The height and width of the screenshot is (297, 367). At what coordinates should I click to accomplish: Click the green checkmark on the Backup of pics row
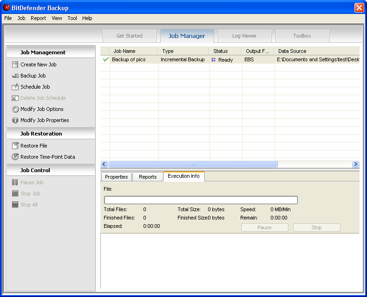pyautogui.click(x=106, y=59)
